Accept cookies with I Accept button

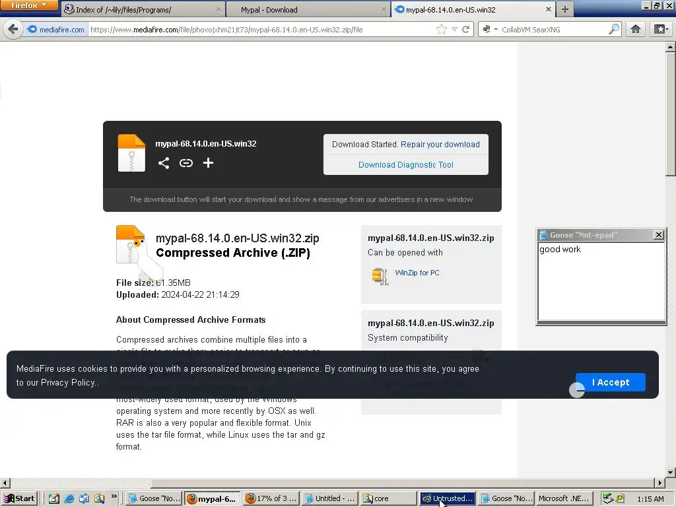coord(611,382)
